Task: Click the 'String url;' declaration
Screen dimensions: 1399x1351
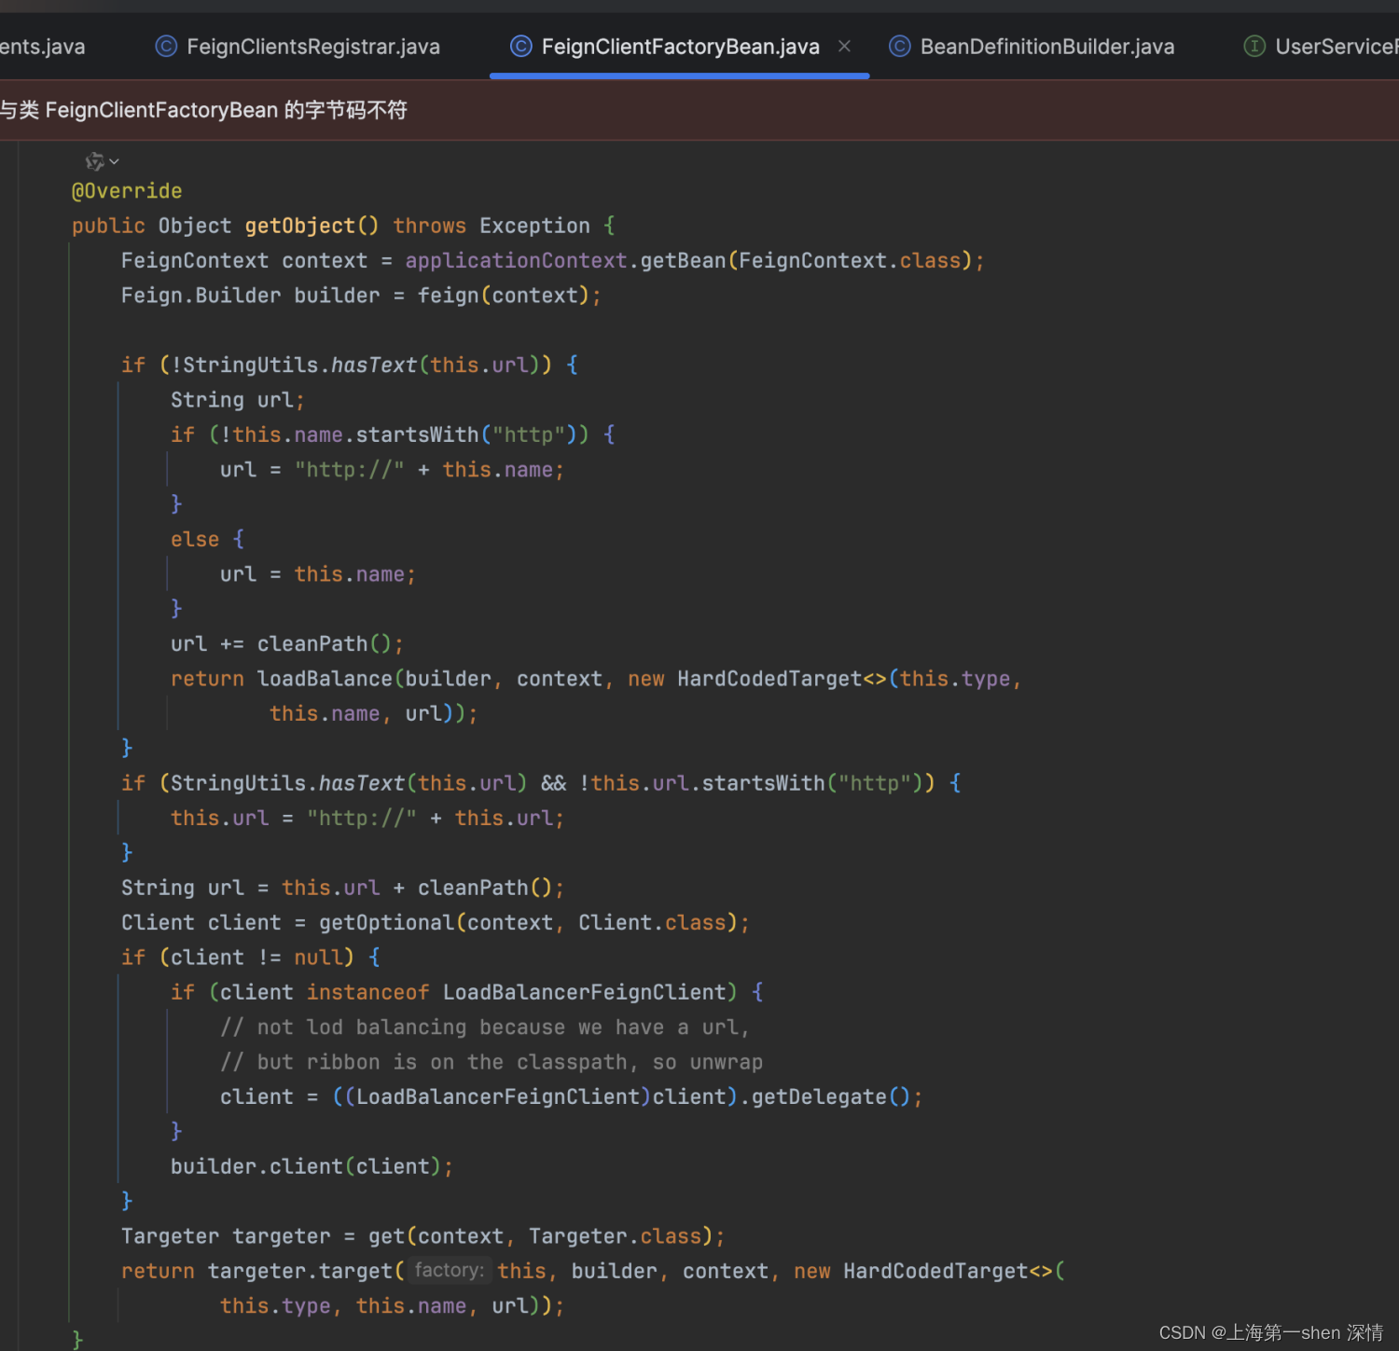Action: pos(238,400)
